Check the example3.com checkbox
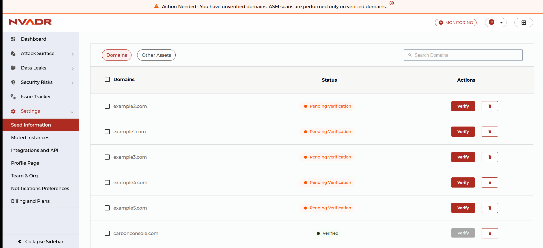 [107, 157]
